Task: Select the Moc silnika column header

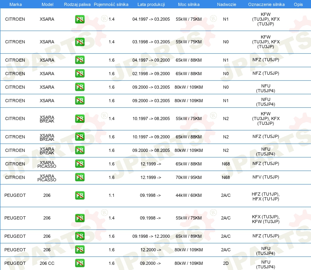Action: pos(189,4)
